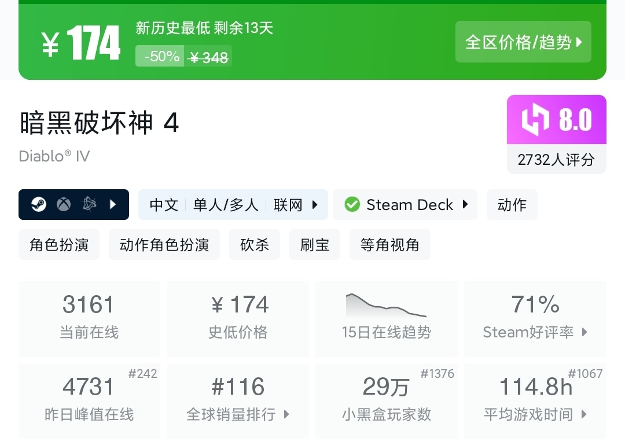Image resolution: width=625 pixels, height=445 pixels.
Task: Click the green Steam Deck verified checkmark
Action: 352,204
